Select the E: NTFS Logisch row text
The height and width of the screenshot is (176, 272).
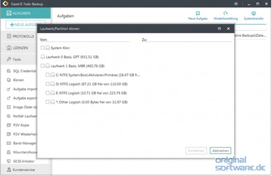[91, 93]
